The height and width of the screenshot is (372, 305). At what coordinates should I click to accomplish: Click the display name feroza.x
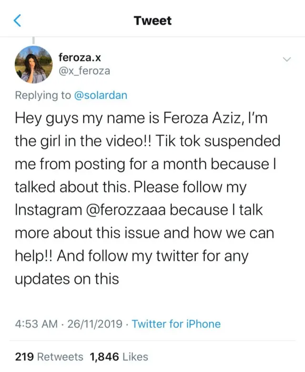click(80, 58)
